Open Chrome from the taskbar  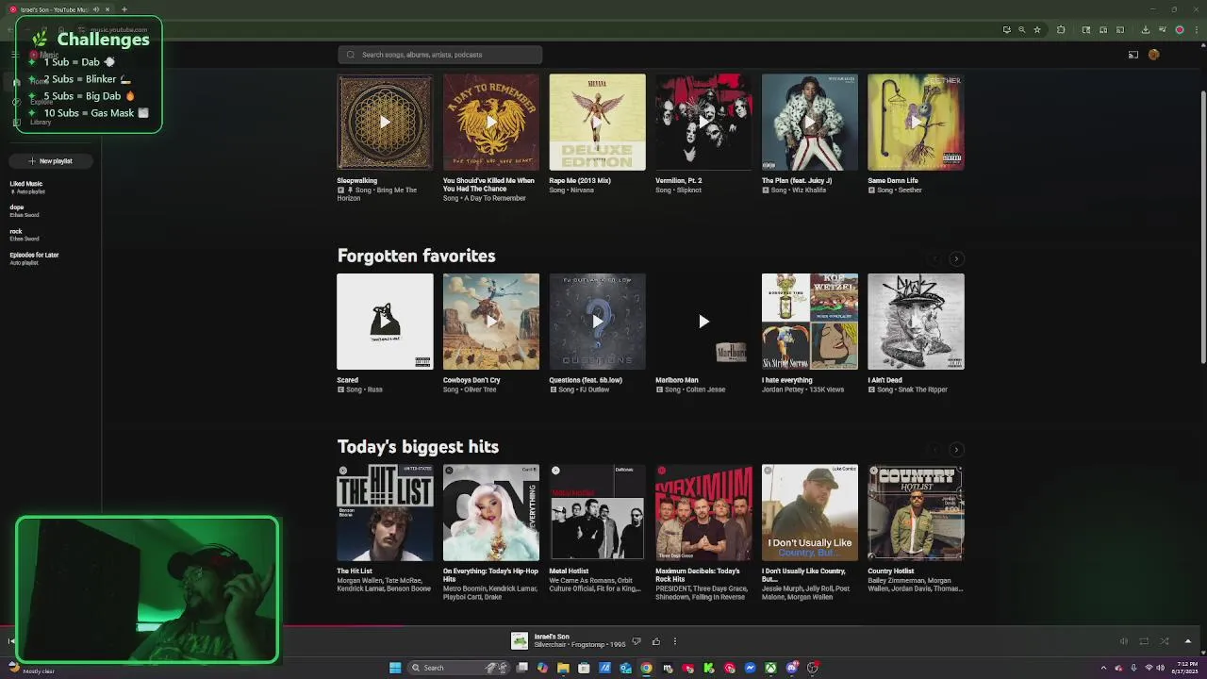pos(646,668)
